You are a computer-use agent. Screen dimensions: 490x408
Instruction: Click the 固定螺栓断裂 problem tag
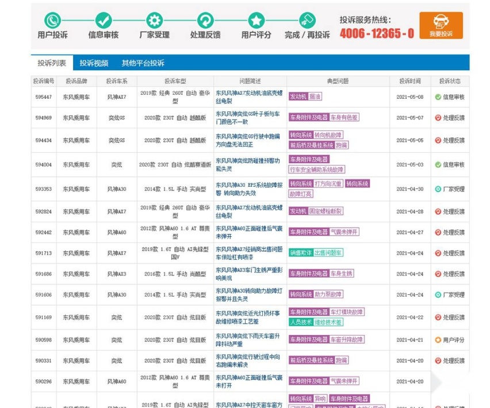[x=326, y=211]
